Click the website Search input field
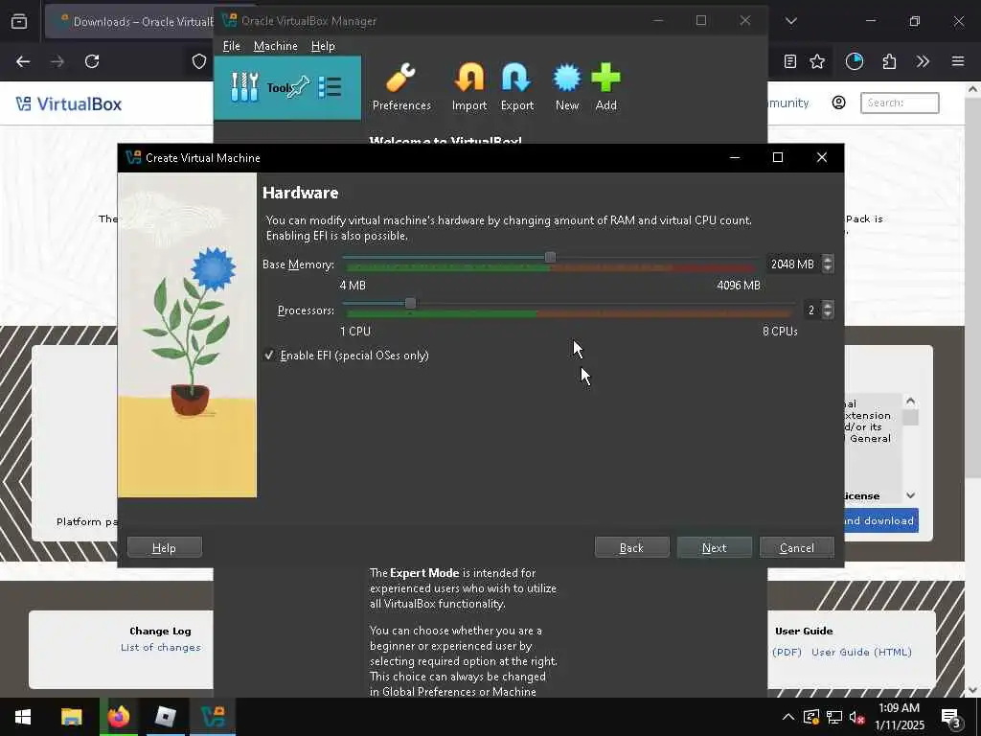The height and width of the screenshot is (736, 981). click(x=900, y=103)
